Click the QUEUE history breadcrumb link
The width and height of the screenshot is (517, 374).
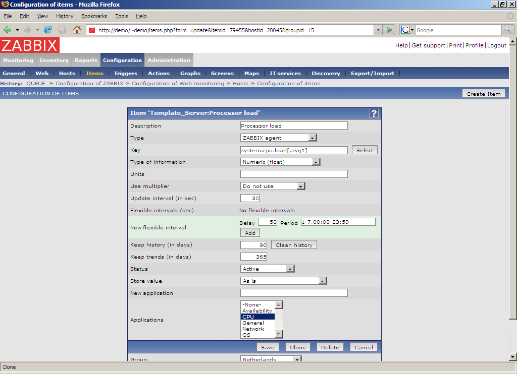pyautogui.click(x=36, y=83)
